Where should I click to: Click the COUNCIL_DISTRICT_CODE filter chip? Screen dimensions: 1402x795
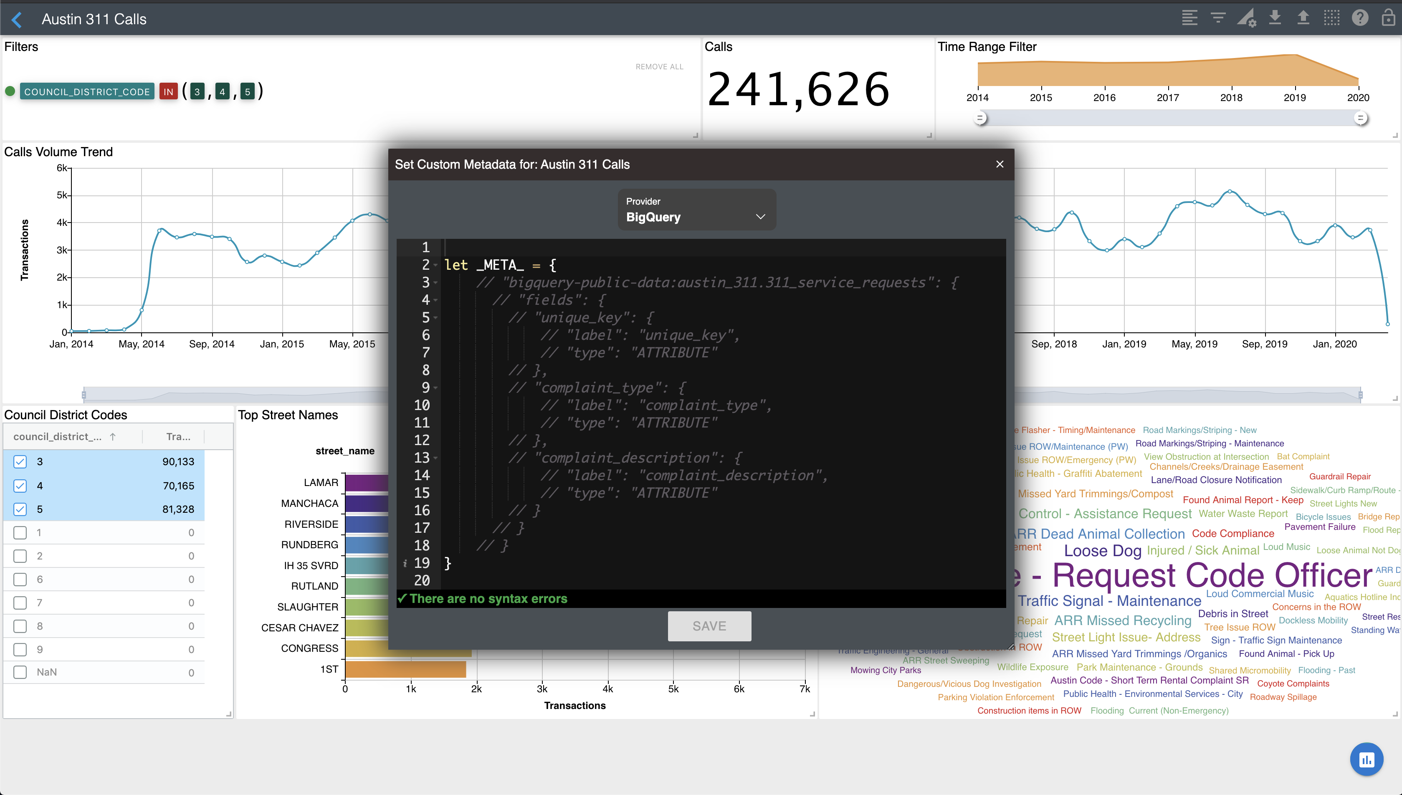pos(87,92)
